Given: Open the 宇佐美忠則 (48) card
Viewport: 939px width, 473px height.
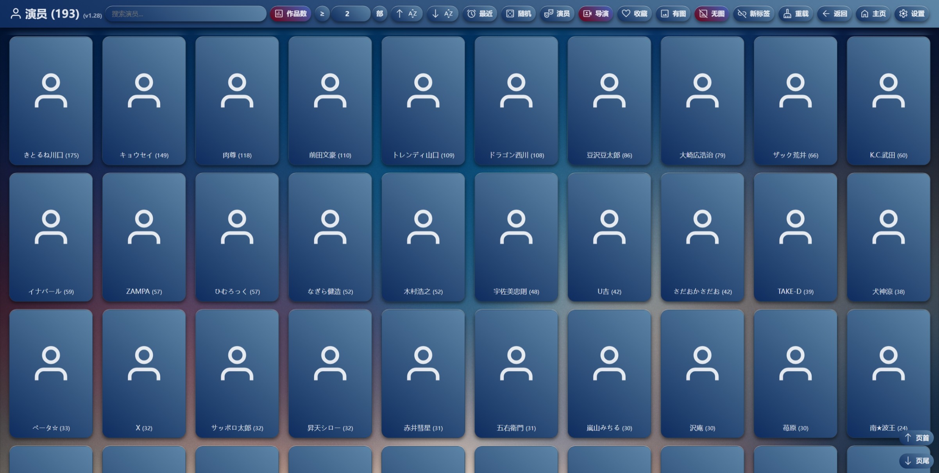Looking at the screenshot, I should click(516, 237).
